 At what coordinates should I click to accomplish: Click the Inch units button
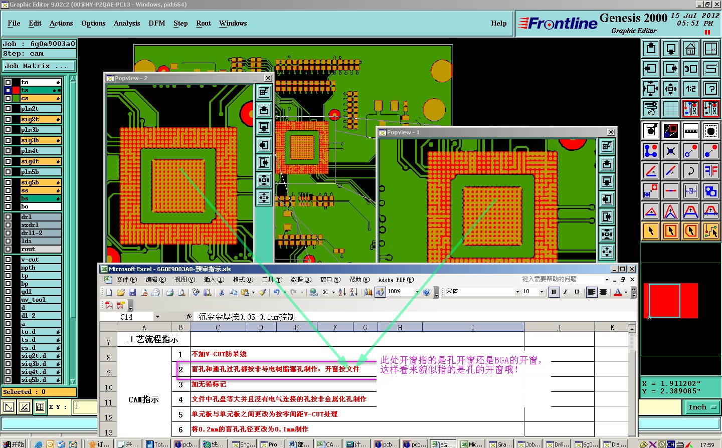click(701, 407)
